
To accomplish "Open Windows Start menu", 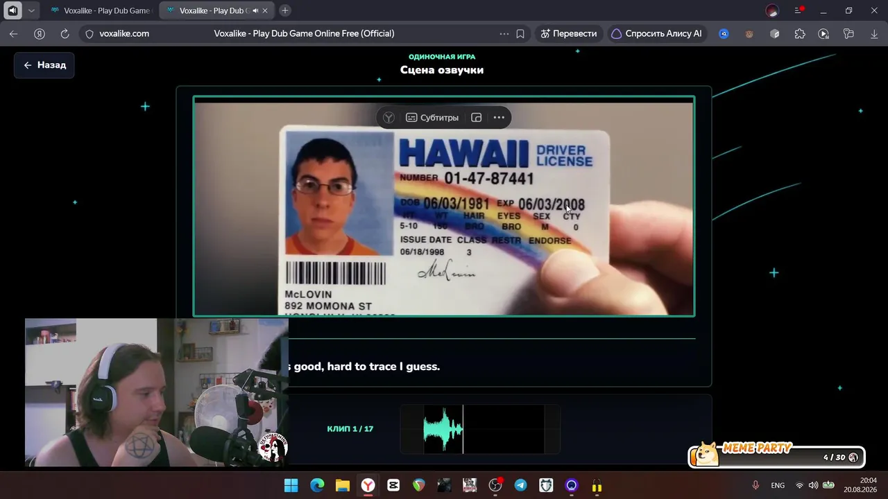I will pyautogui.click(x=291, y=485).
